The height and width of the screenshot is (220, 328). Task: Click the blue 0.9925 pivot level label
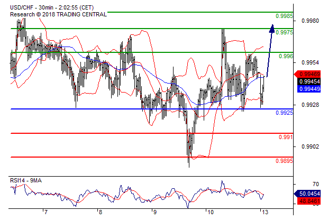pyautogui.click(x=284, y=113)
